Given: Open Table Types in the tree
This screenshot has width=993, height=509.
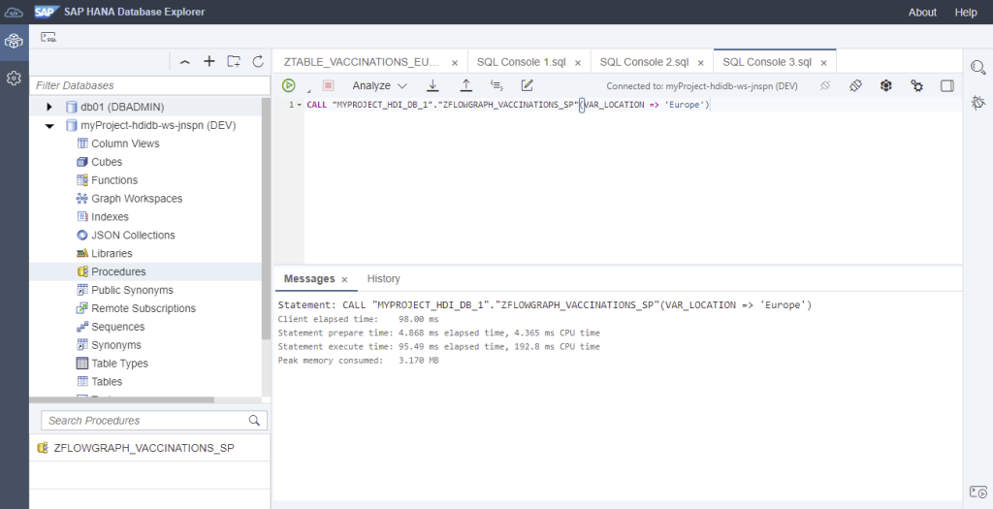Looking at the screenshot, I should 119,364.
